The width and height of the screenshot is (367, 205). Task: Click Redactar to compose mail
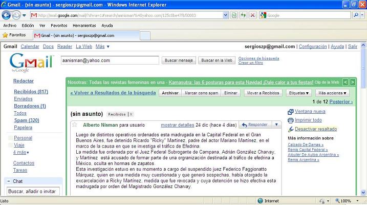tap(24, 81)
